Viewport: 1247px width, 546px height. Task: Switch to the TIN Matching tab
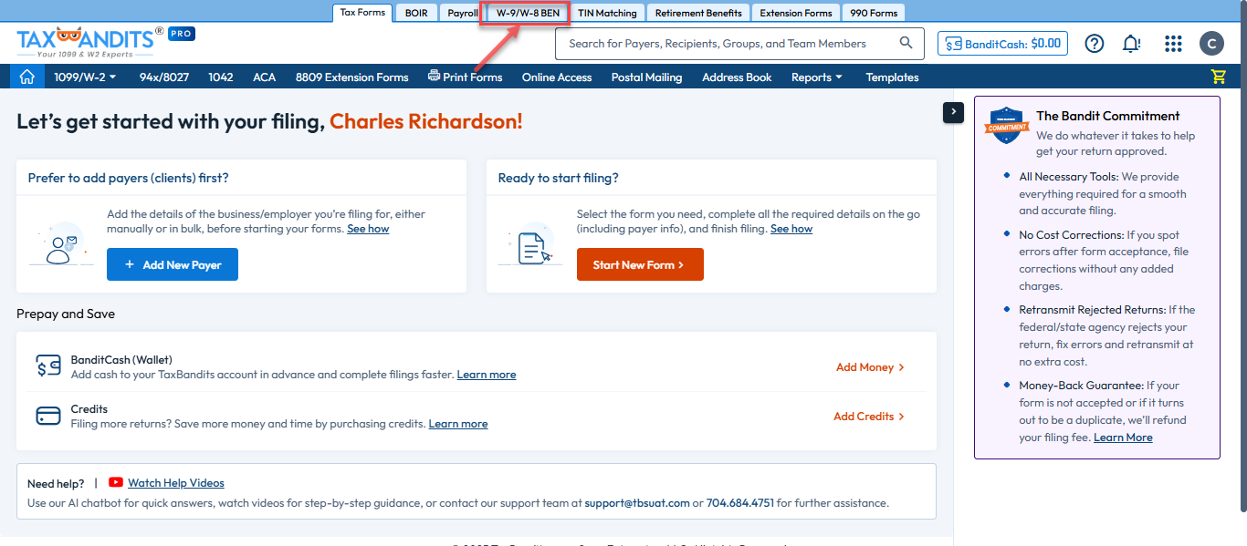(608, 13)
